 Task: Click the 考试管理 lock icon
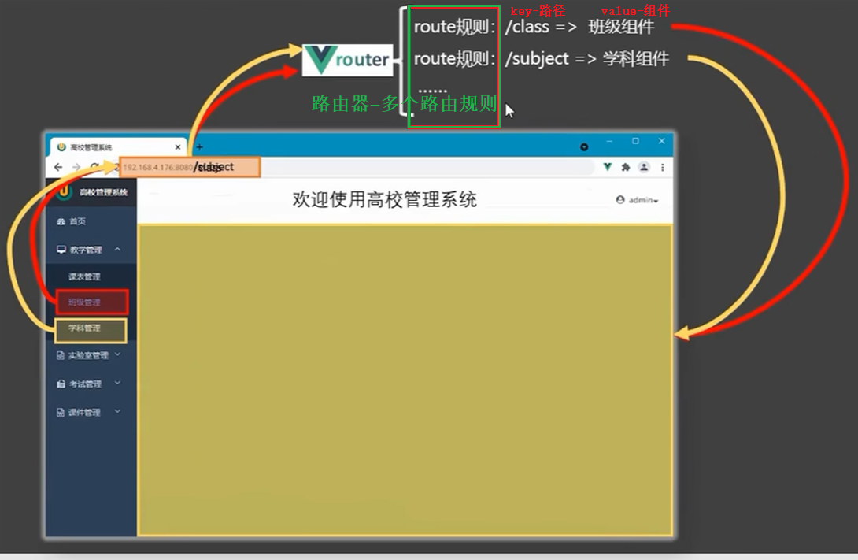click(61, 384)
